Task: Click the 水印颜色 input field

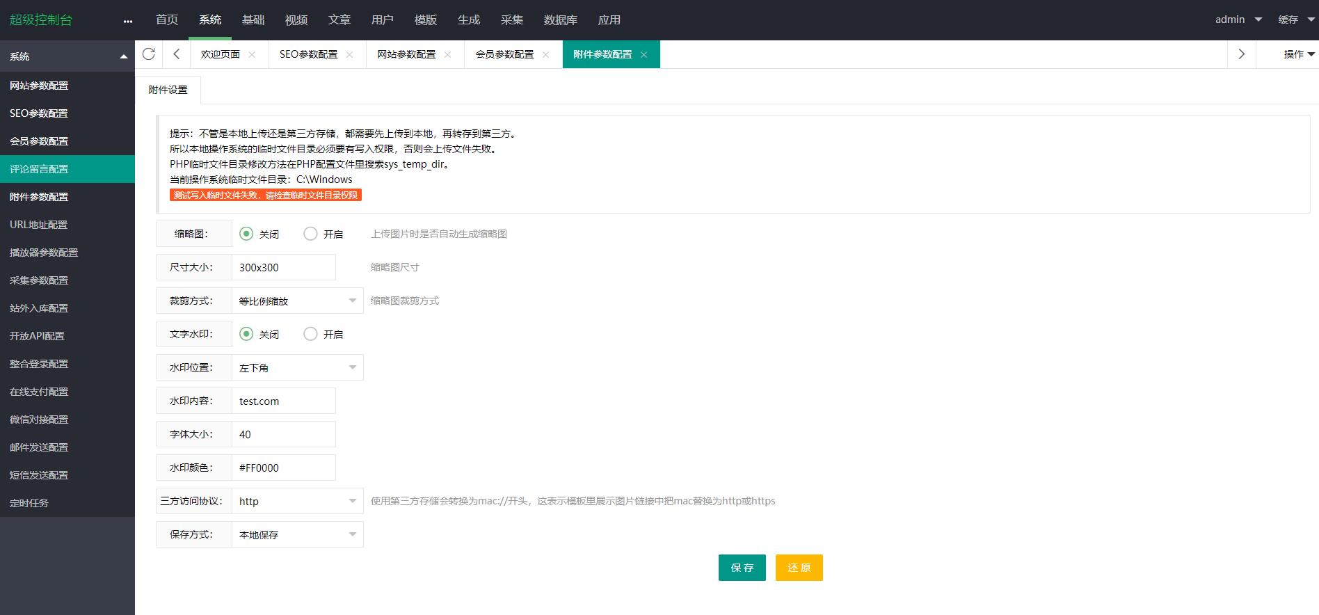Action: coord(283,468)
